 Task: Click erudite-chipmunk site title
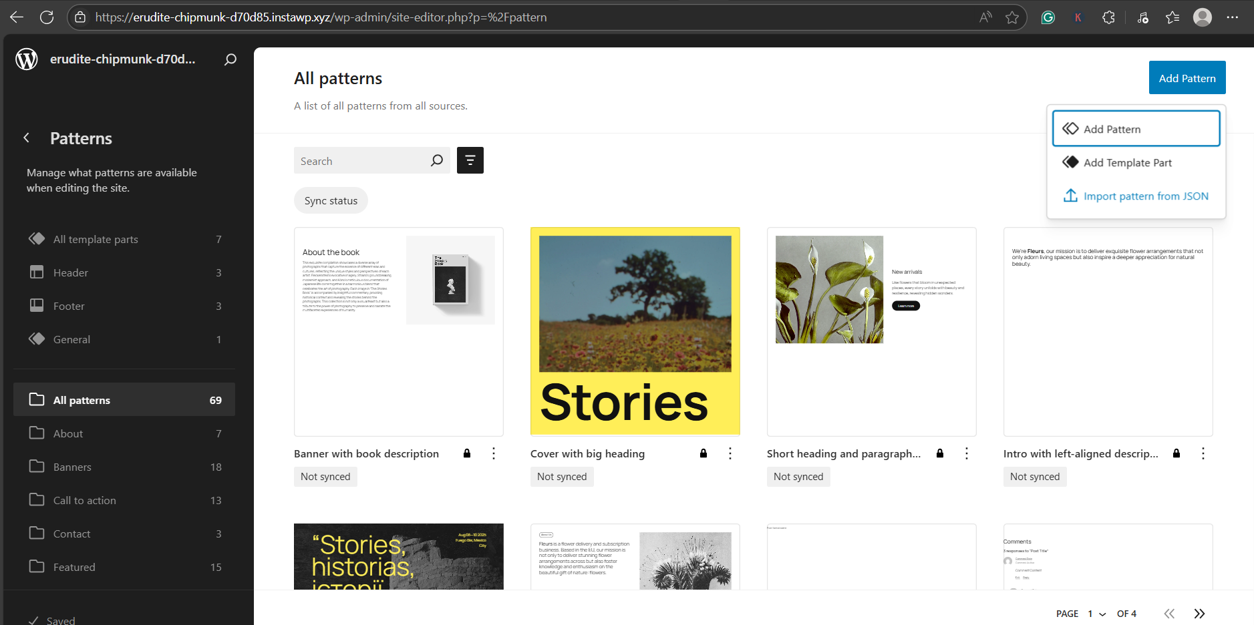pyautogui.click(x=123, y=59)
